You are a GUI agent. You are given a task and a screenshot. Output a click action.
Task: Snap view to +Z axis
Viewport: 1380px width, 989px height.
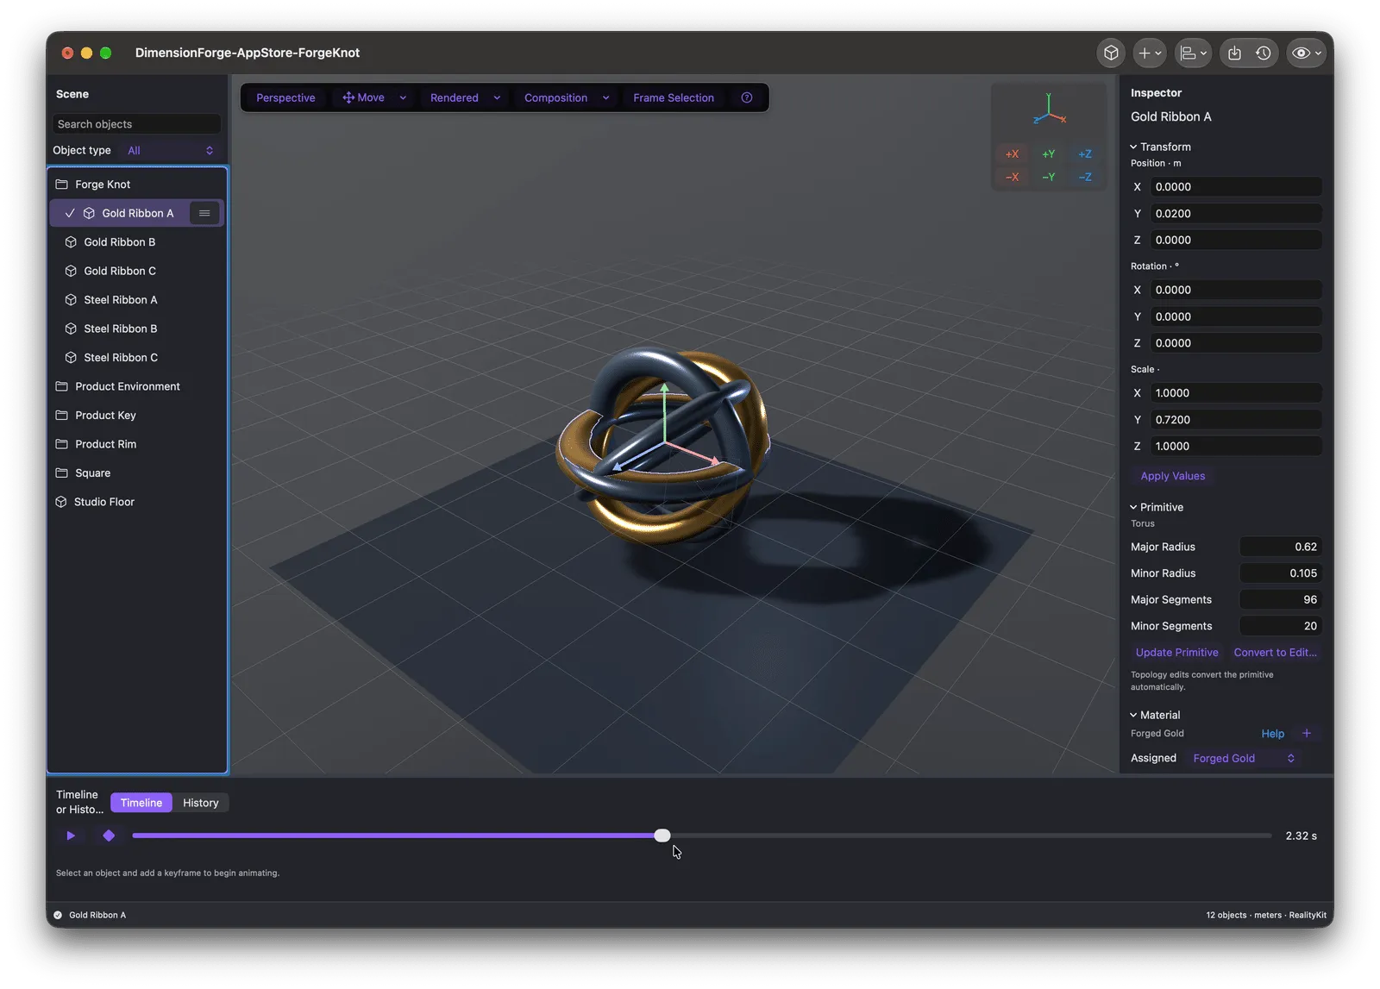pyautogui.click(x=1085, y=153)
